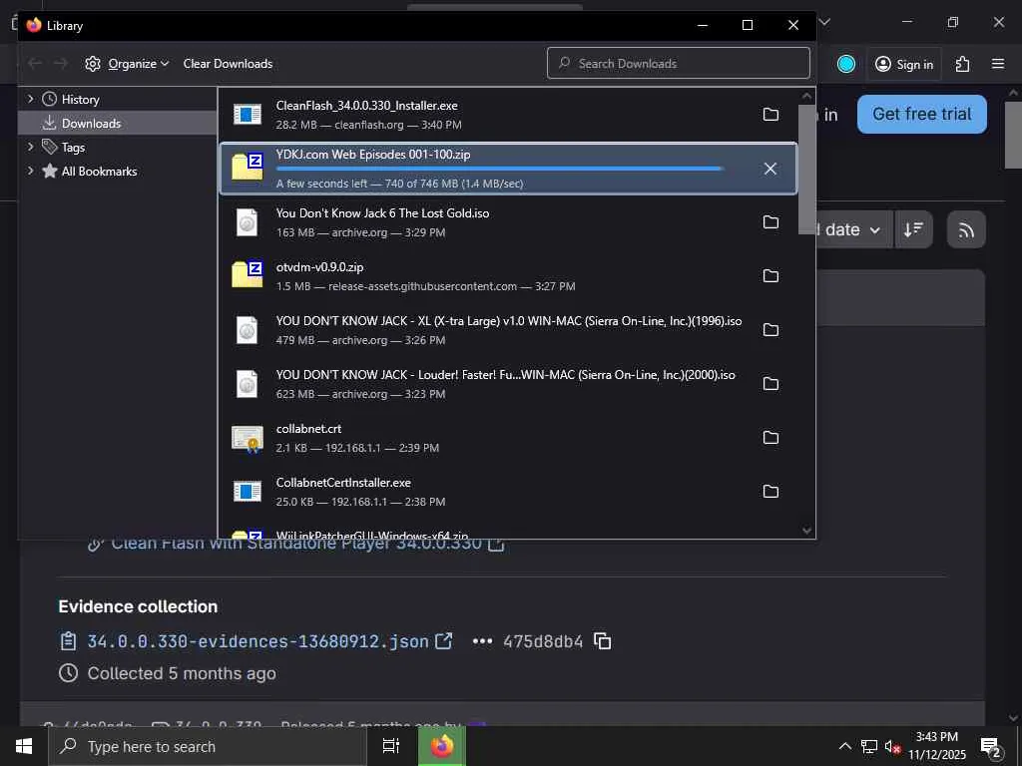
Task: Copy the 475d8db4 hash with copy icon
Action: (x=602, y=641)
